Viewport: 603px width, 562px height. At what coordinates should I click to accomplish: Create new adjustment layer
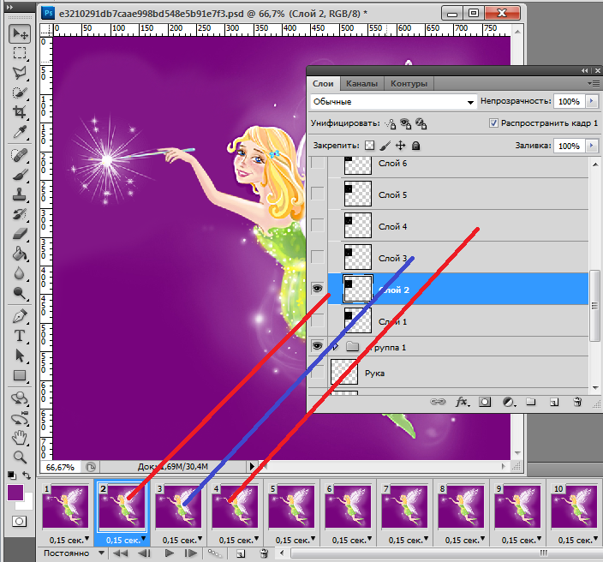(x=509, y=403)
